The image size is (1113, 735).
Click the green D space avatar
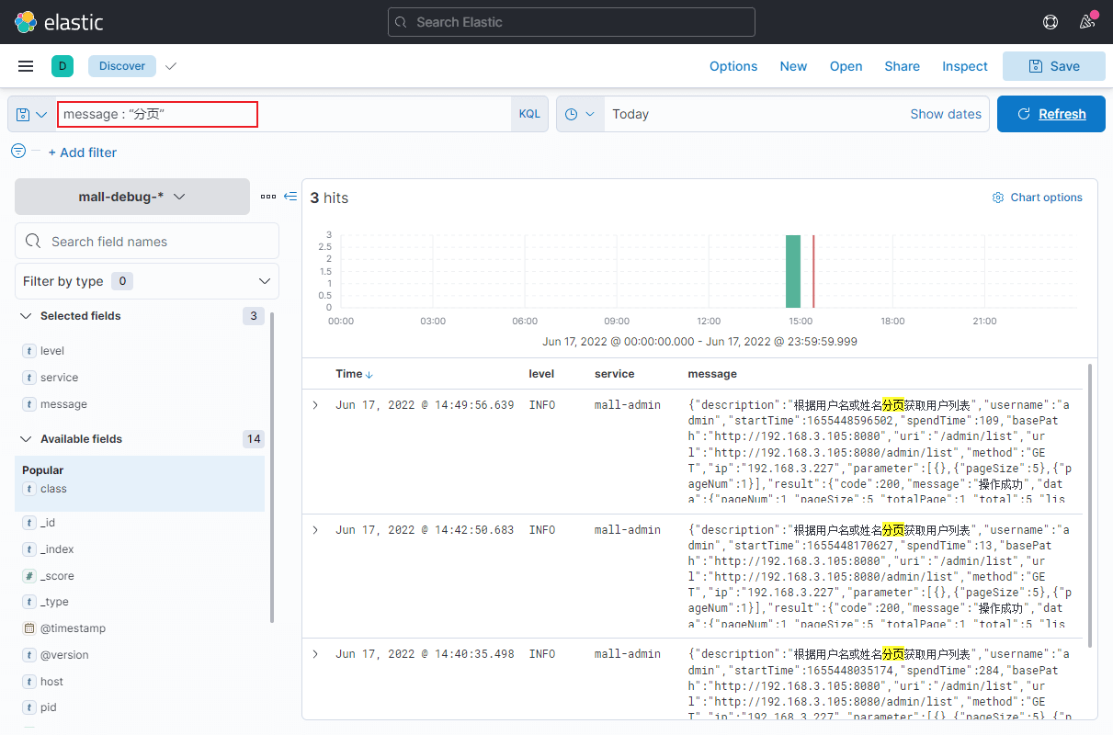pyautogui.click(x=62, y=66)
